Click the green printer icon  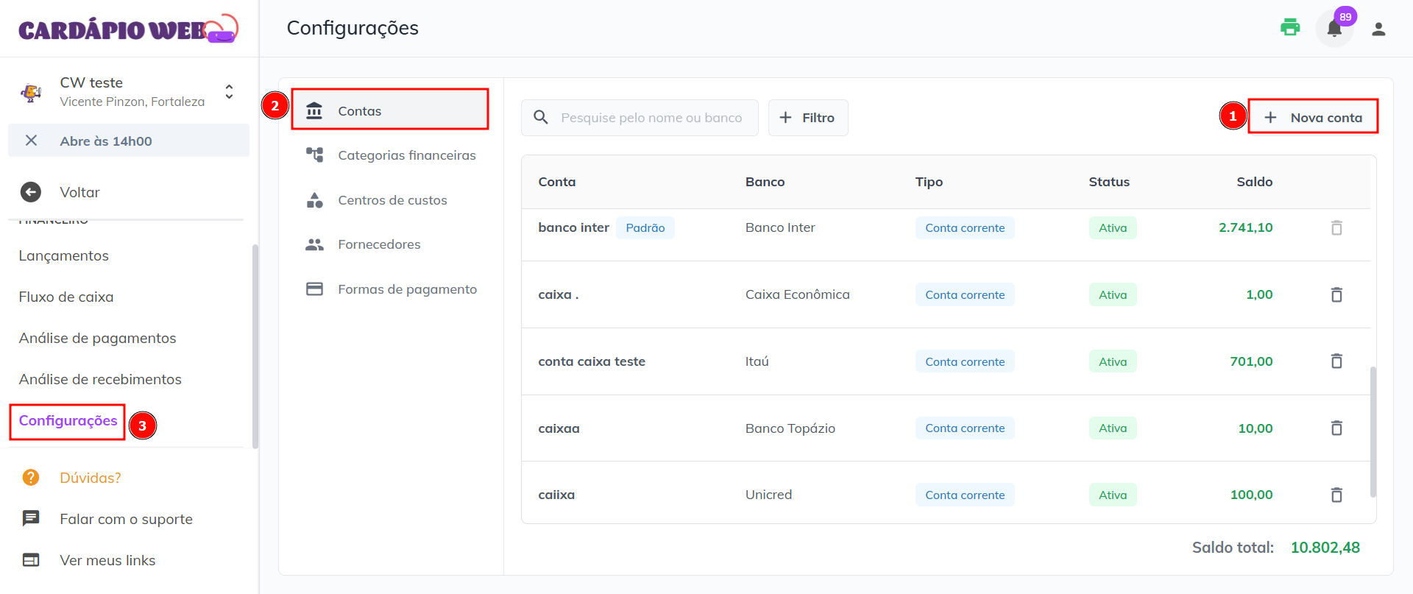click(x=1289, y=28)
